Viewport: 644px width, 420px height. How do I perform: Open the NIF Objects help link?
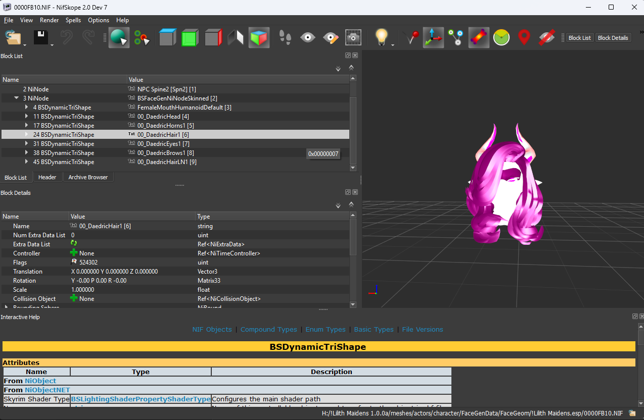pyautogui.click(x=212, y=329)
